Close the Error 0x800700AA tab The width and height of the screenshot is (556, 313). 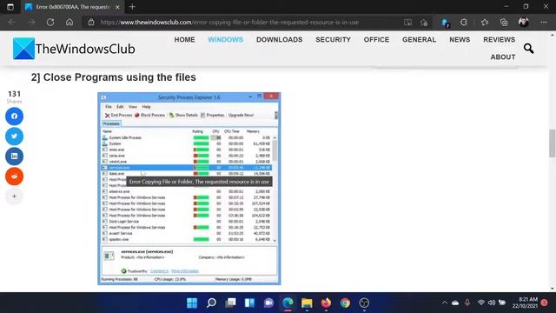[117, 7]
